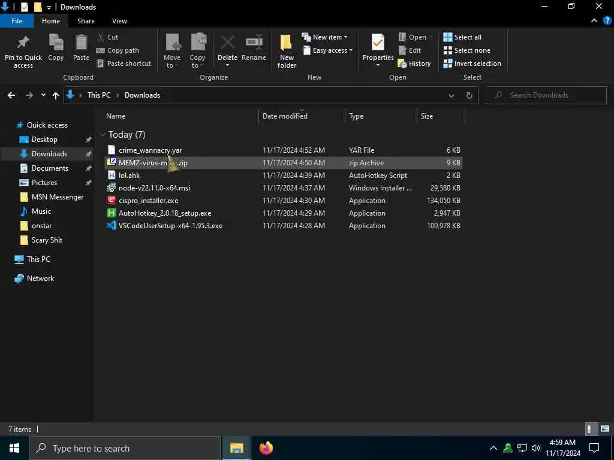Image resolution: width=614 pixels, height=460 pixels.
Task: Select node-v22.11.0-x64.msi file
Action: [x=284, y=187]
